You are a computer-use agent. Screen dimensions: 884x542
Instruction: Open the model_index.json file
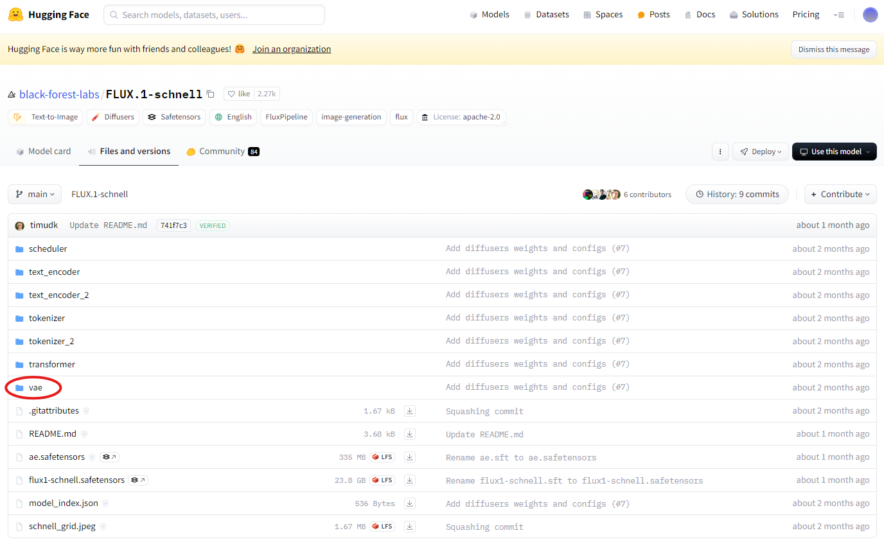[x=64, y=503]
